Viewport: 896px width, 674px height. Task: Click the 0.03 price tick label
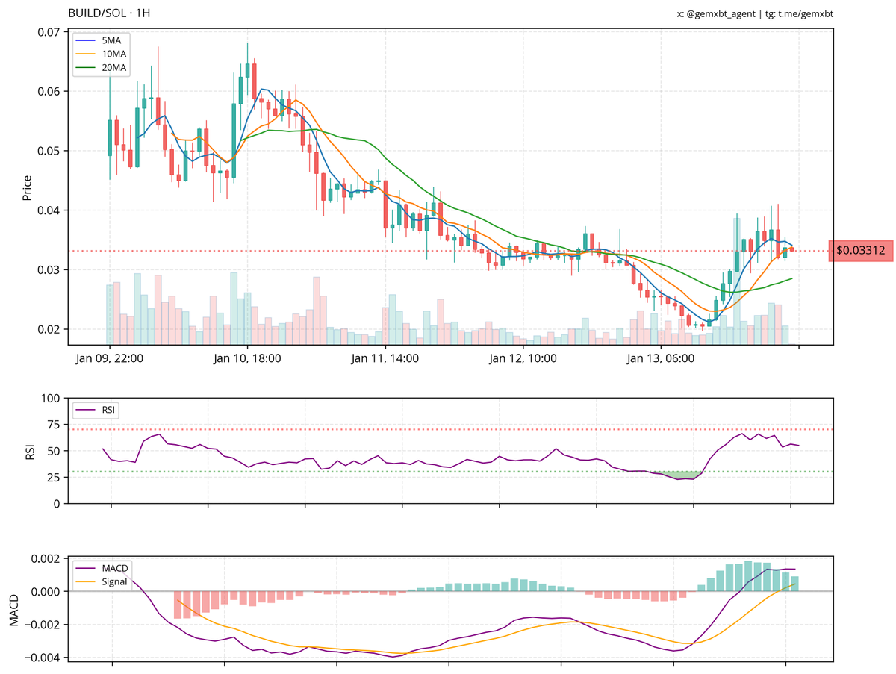49,269
